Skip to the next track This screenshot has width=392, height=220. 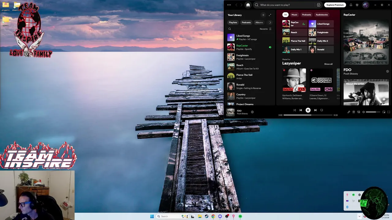click(315, 110)
